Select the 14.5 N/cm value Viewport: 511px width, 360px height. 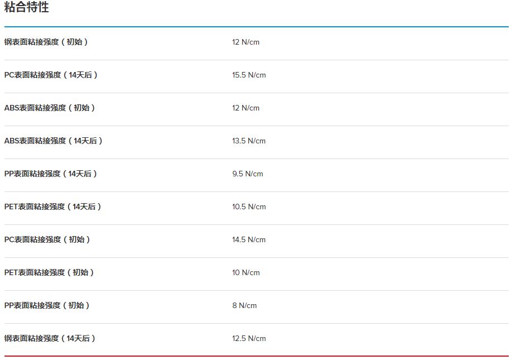click(249, 240)
